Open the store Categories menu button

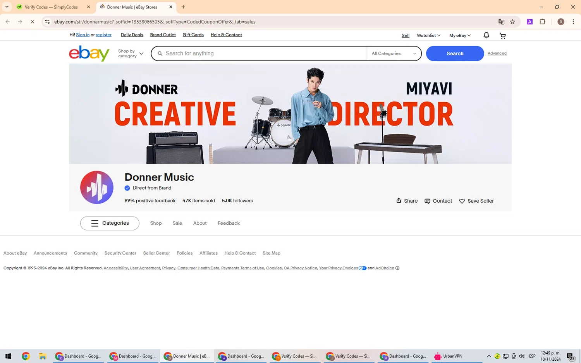tap(110, 223)
